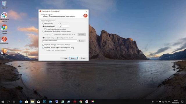Open the Windows Start menu
186x104 pixels.
click(3, 102)
